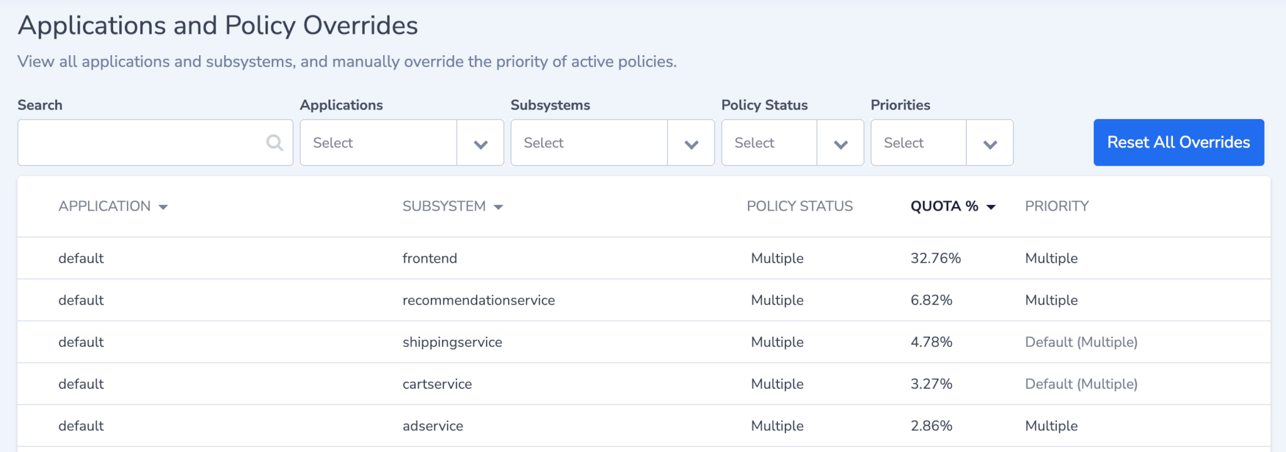The height and width of the screenshot is (452, 1286).
Task: Open the Multiple priority of frontend row
Action: pos(1051,258)
